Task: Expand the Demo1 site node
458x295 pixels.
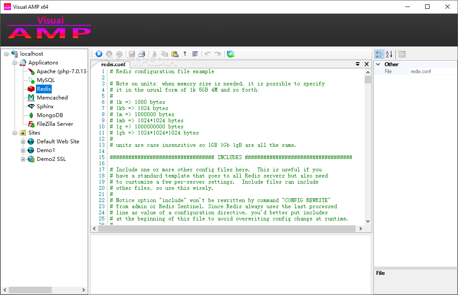Action: [x=23, y=150]
